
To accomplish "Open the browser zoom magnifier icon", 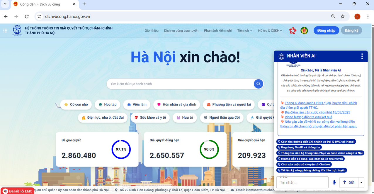I will click(x=333, y=17).
